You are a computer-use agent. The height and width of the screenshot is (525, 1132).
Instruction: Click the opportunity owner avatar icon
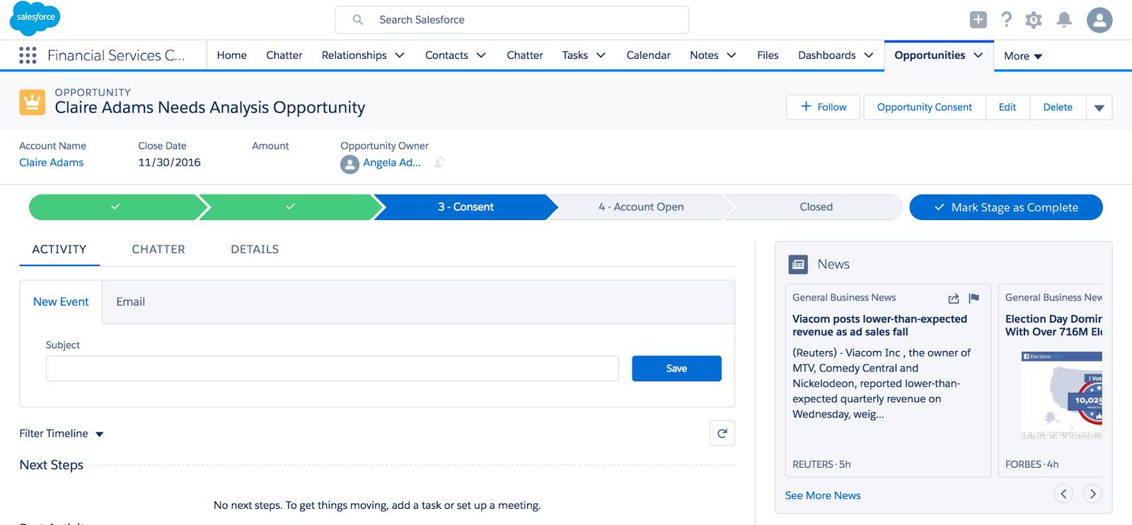(350, 164)
